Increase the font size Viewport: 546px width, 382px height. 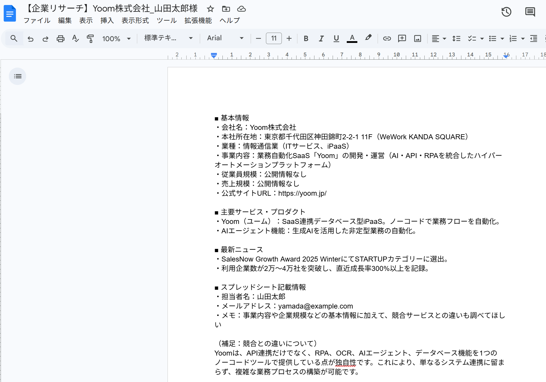tap(289, 38)
